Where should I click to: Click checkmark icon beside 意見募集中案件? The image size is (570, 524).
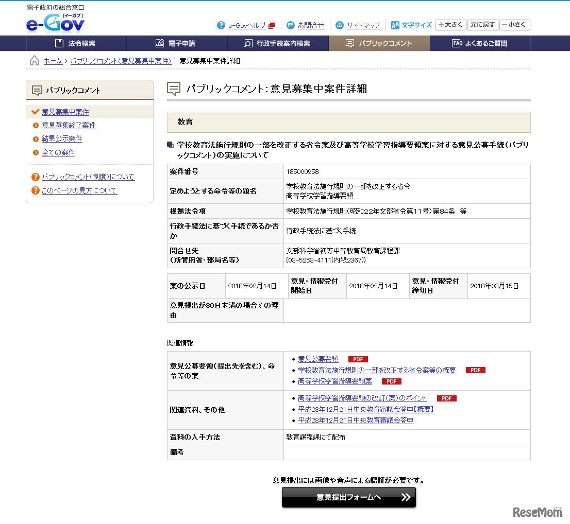(35, 112)
